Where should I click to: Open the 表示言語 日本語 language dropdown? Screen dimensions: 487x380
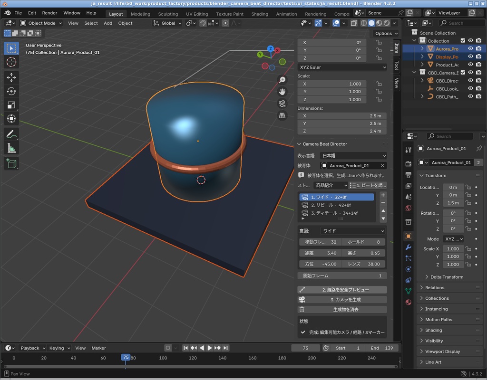[x=353, y=156]
